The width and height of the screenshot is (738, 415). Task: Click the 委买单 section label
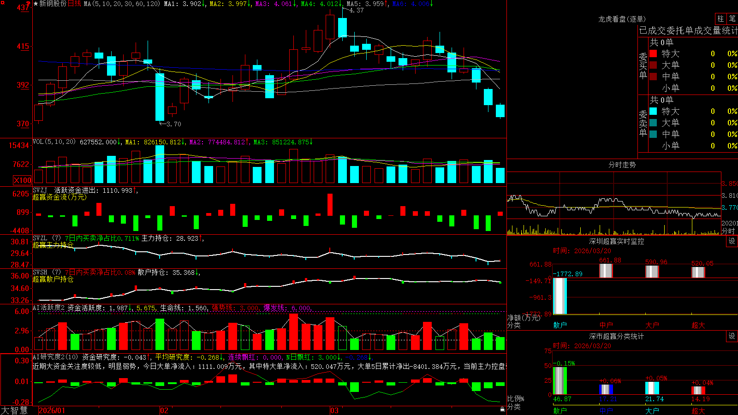tap(643, 66)
